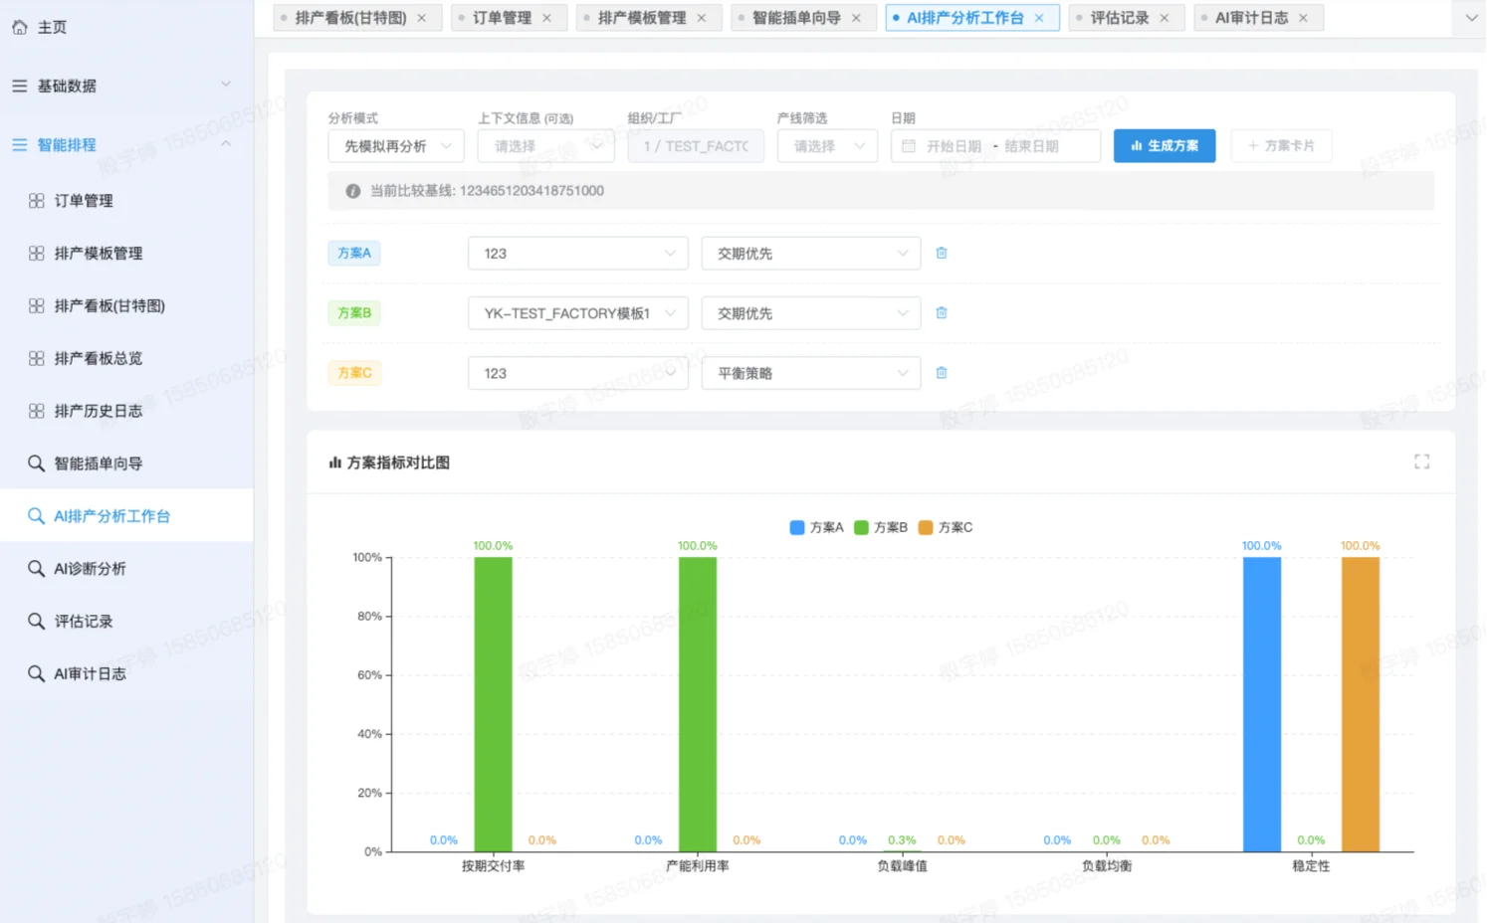Image resolution: width=1487 pixels, height=923 pixels.
Task: Toggle 方案B series in chart legend
Action: tap(881, 527)
